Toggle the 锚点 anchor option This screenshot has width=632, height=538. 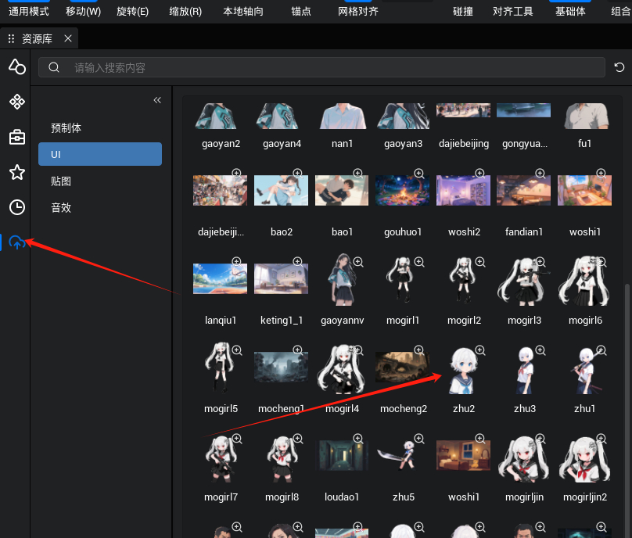[301, 11]
